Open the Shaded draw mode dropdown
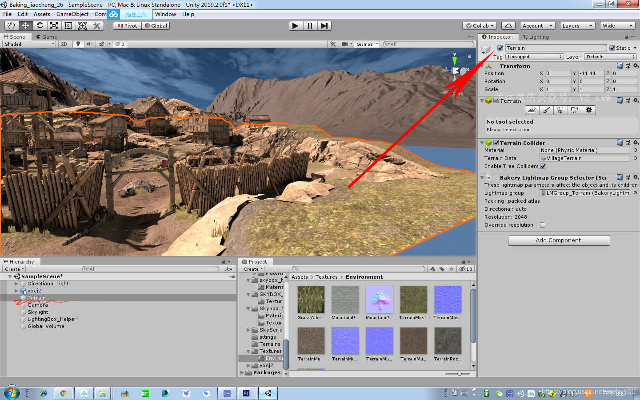Image resolution: width=640 pixels, height=400 pixels. click(29, 44)
